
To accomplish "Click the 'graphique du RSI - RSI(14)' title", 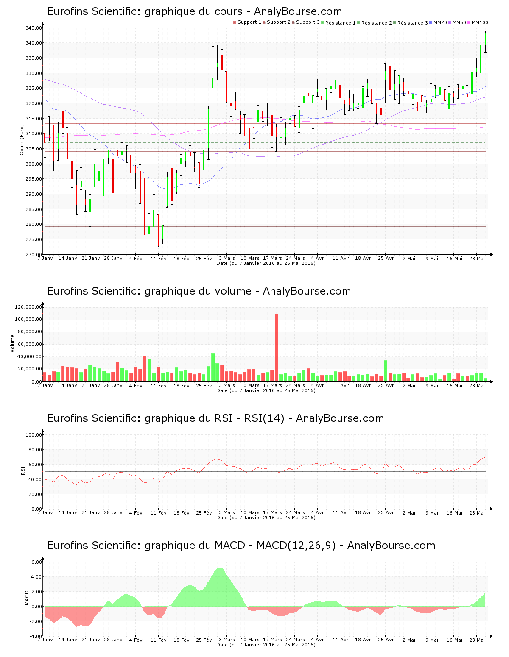I will click(215, 418).
